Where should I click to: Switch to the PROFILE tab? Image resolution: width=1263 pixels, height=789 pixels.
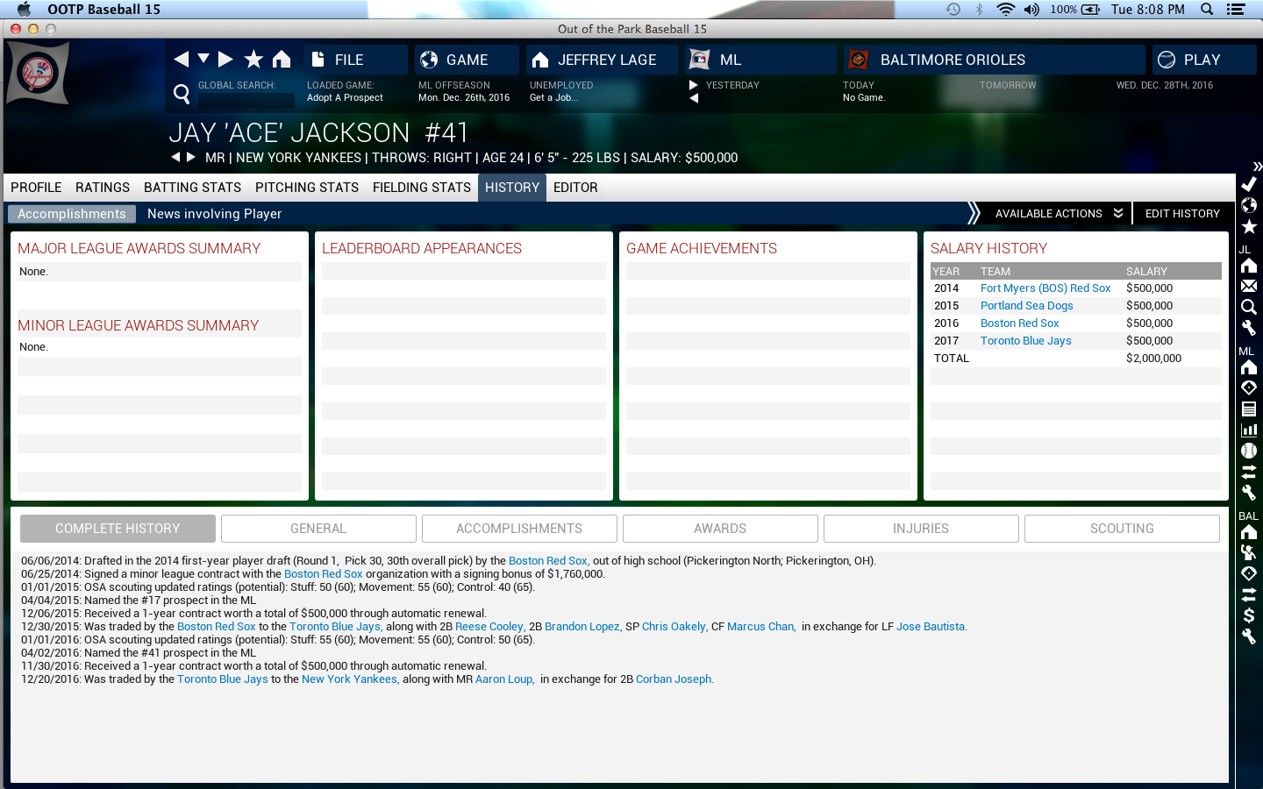point(36,188)
